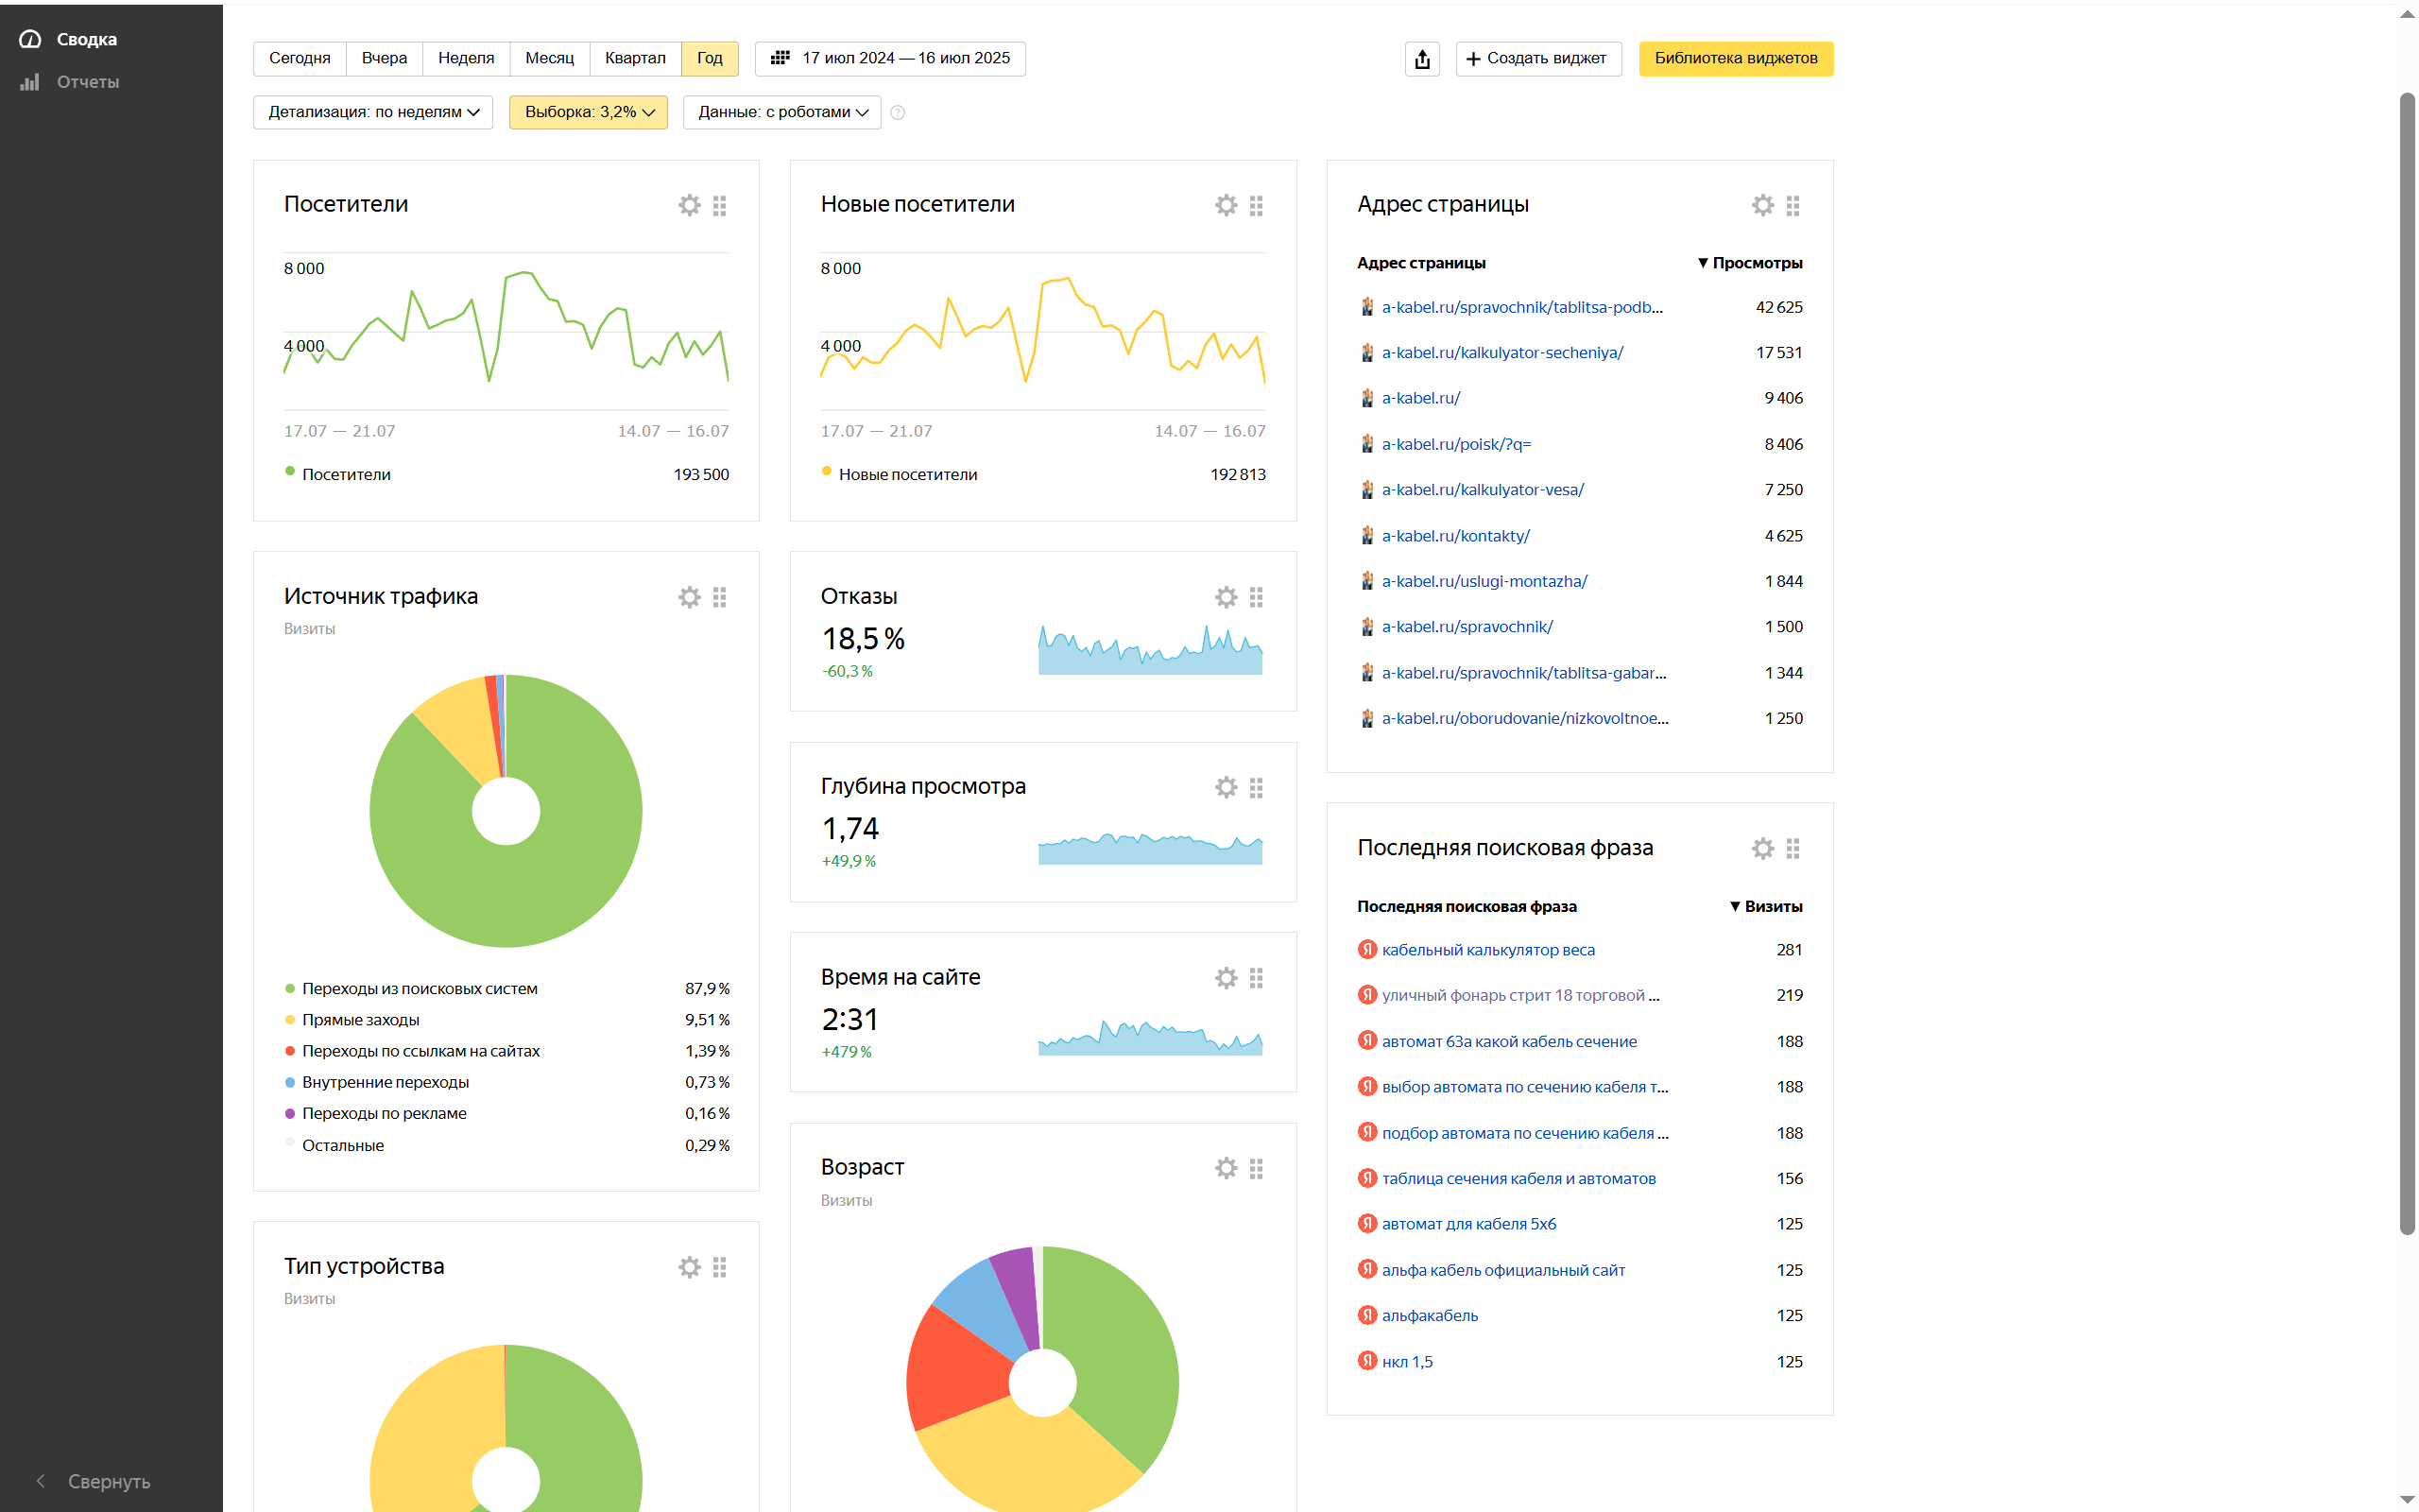
Task: Click the help question mark icon
Action: 898,112
